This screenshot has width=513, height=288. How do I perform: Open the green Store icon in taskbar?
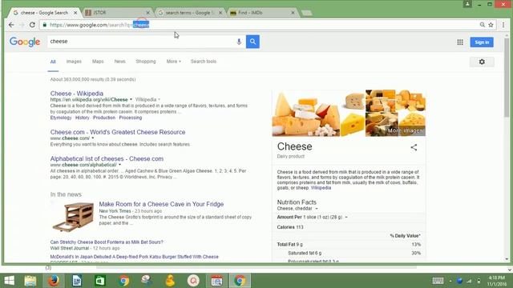point(100,281)
